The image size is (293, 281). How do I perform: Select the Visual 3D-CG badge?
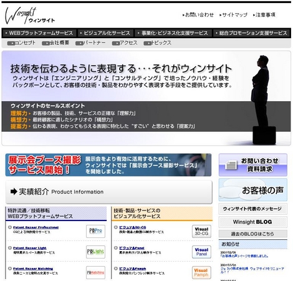[201, 231]
